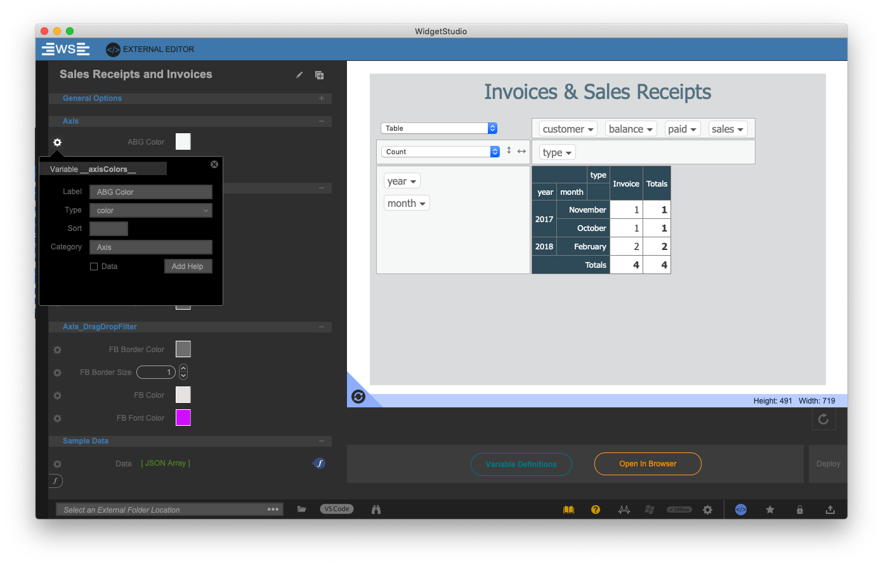Click the blue code editor icon in bottom bar

click(741, 510)
